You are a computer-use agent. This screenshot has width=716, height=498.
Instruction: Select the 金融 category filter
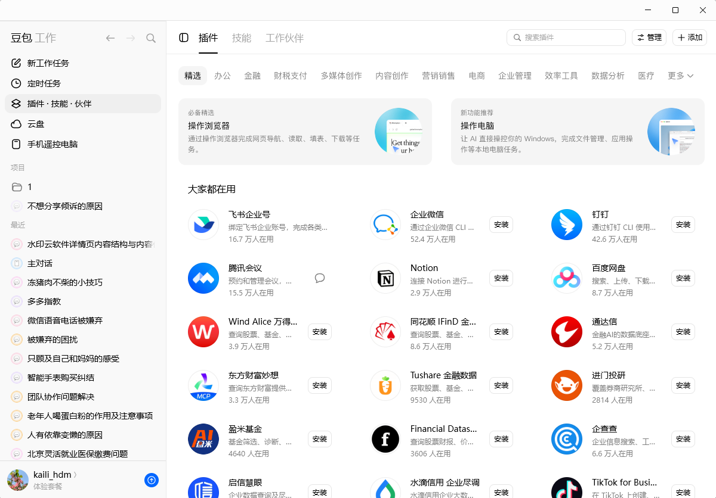[x=252, y=76]
